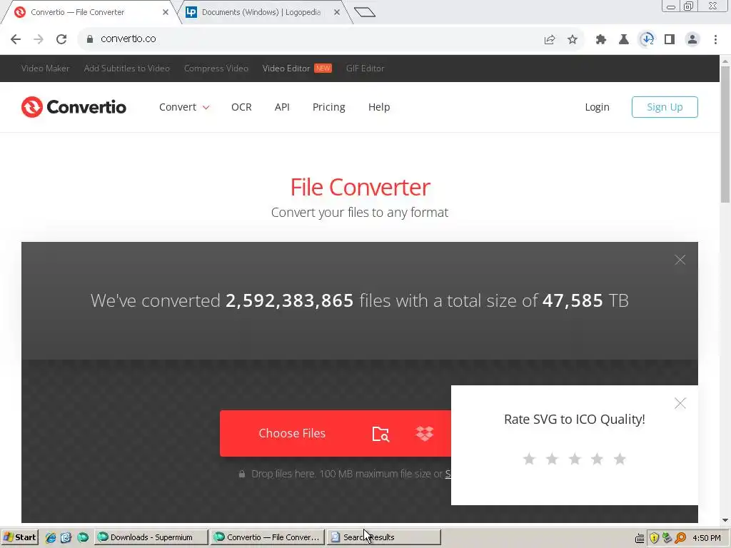This screenshot has width=731, height=548.
Task: Click the Choose Files button
Action: (292, 433)
